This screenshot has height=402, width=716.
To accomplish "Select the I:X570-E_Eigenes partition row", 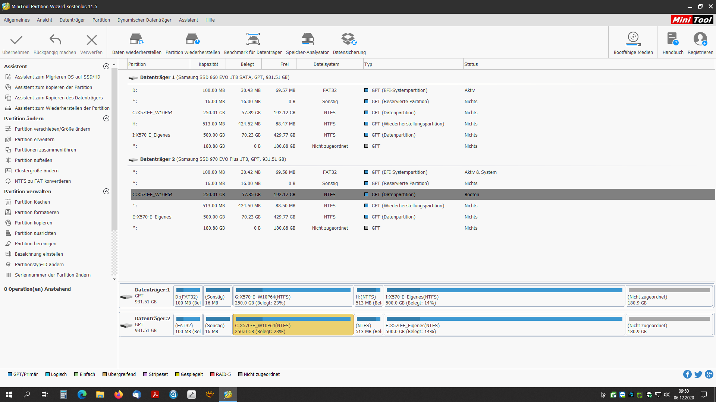I will 151,135.
